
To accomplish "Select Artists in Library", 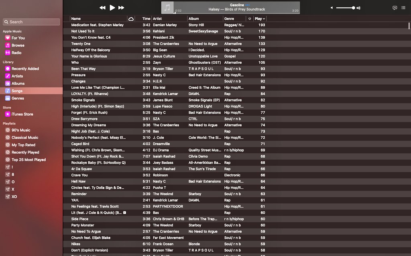I will click(17, 76).
